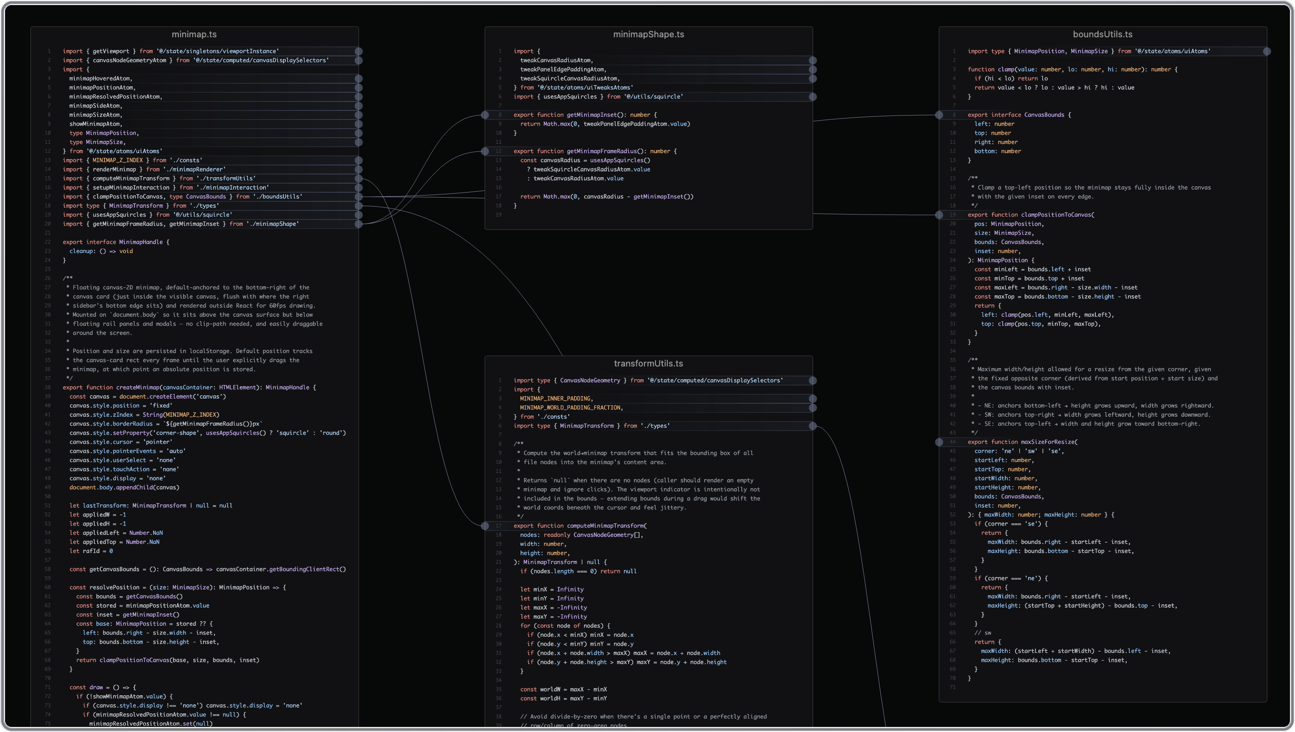Click the port dot on the usesAppSquircles import in minimap.ts

point(359,215)
